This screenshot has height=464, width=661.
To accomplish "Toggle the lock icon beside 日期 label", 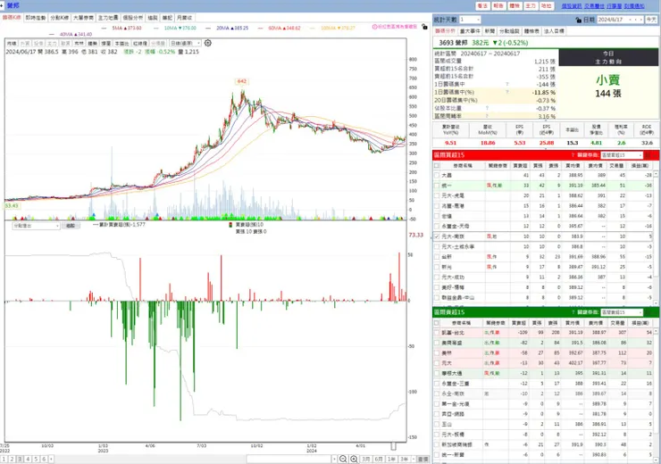I will [x=579, y=20].
